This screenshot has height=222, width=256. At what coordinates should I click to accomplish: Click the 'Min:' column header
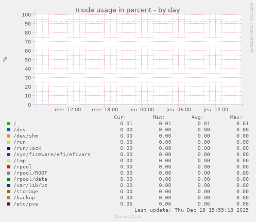click(159, 117)
